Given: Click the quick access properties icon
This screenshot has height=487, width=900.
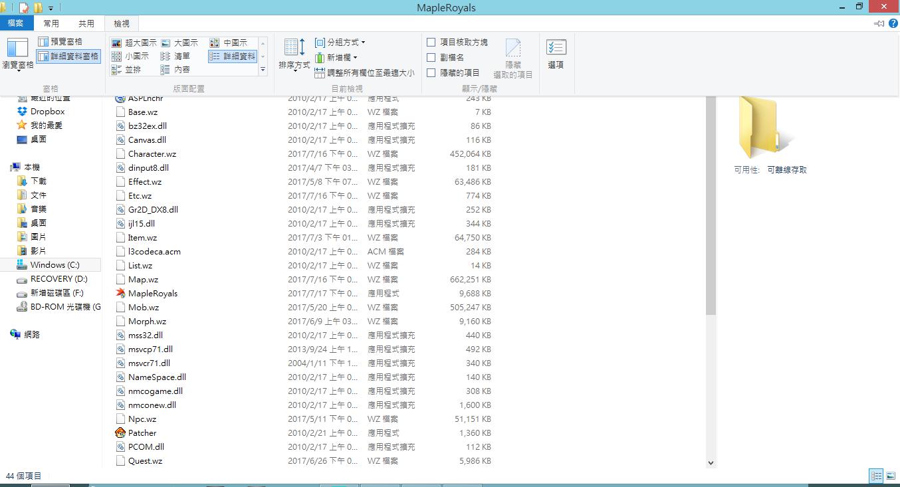Looking at the screenshot, I should (x=24, y=8).
